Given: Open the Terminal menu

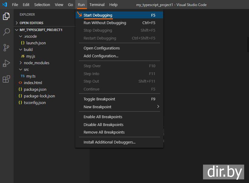Looking at the screenshot, I should pos(97,5).
